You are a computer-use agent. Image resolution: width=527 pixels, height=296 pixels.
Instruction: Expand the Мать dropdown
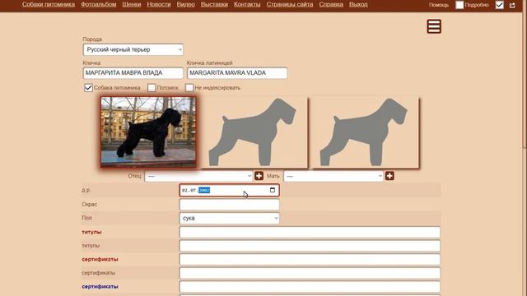pyautogui.click(x=333, y=176)
